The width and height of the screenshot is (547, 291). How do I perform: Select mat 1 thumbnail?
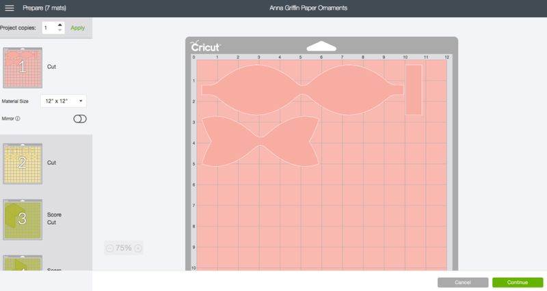point(23,68)
